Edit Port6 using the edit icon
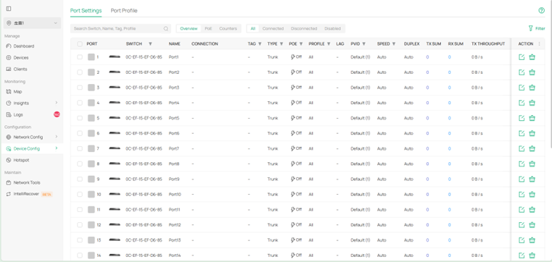Viewport: 552px width, 262px height. (x=522, y=133)
